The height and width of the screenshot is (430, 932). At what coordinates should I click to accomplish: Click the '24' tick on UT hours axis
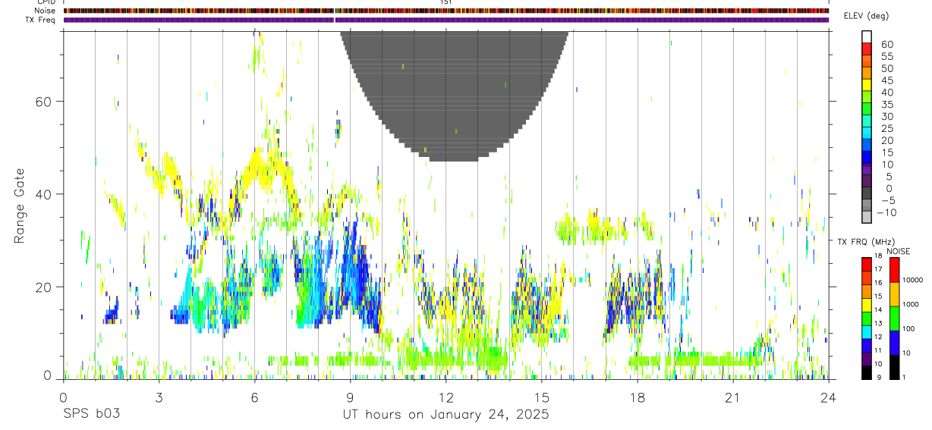coord(829,397)
